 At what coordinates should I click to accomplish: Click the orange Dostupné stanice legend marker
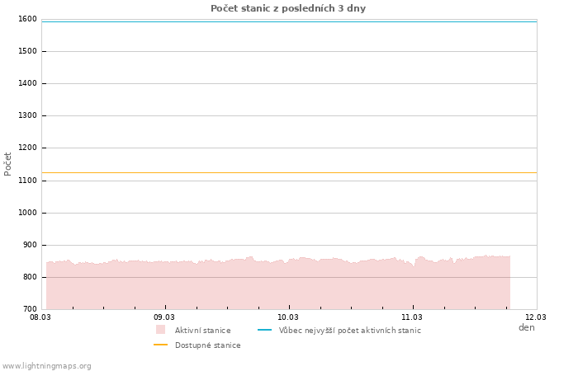(x=160, y=345)
